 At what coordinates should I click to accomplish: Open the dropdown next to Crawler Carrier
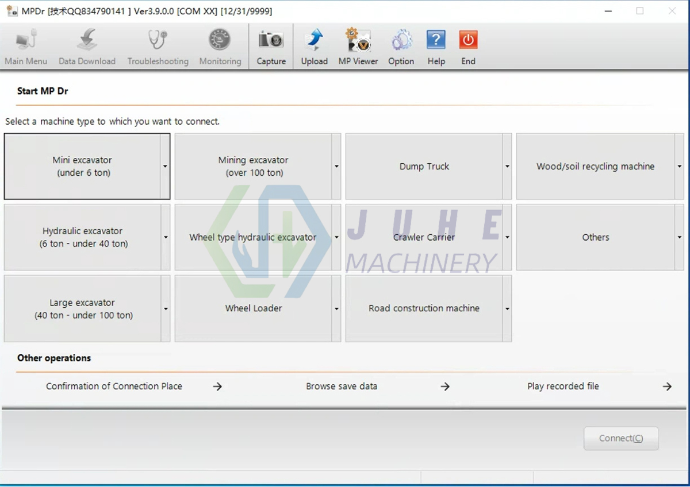coord(506,237)
